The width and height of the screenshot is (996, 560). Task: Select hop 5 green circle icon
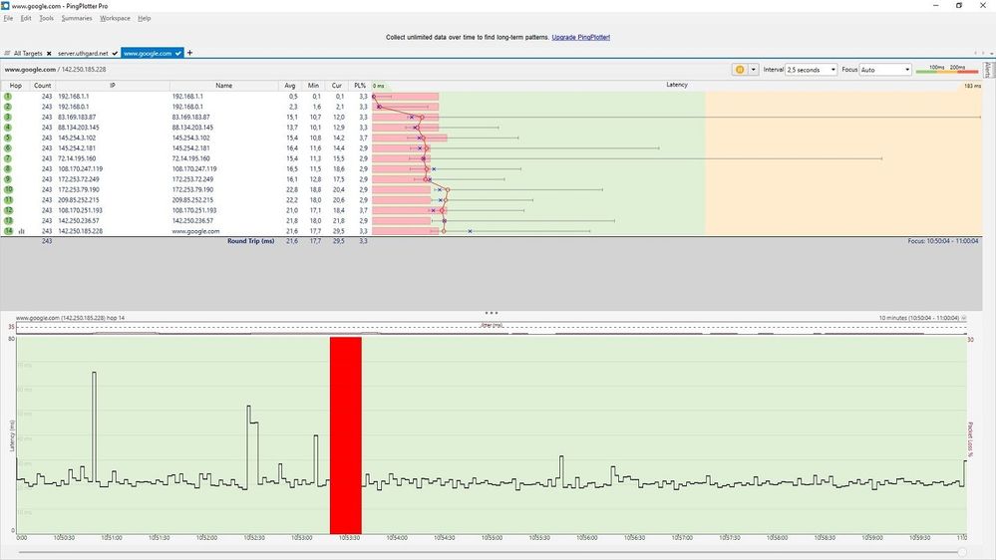(x=8, y=138)
